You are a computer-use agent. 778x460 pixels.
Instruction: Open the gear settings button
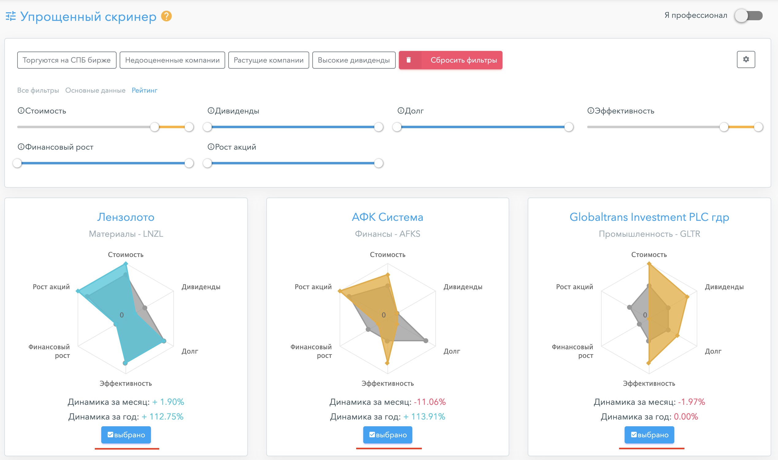coord(746,59)
